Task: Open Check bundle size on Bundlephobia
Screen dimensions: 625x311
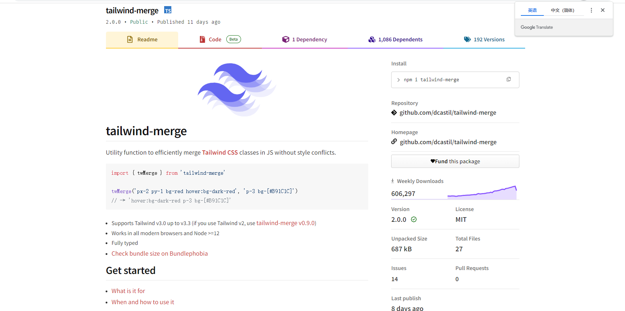Action: click(159, 253)
